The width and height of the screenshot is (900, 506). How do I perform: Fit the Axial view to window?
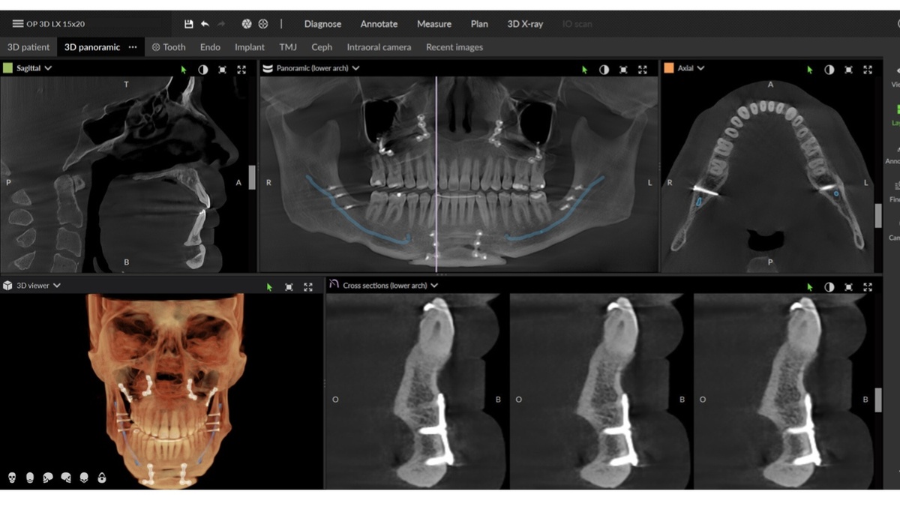point(848,69)
